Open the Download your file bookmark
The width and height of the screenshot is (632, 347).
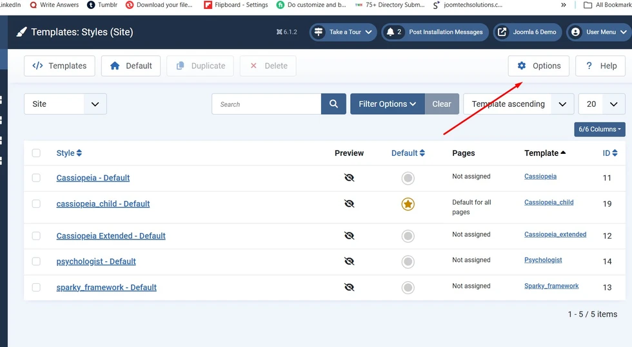[159, 5]
